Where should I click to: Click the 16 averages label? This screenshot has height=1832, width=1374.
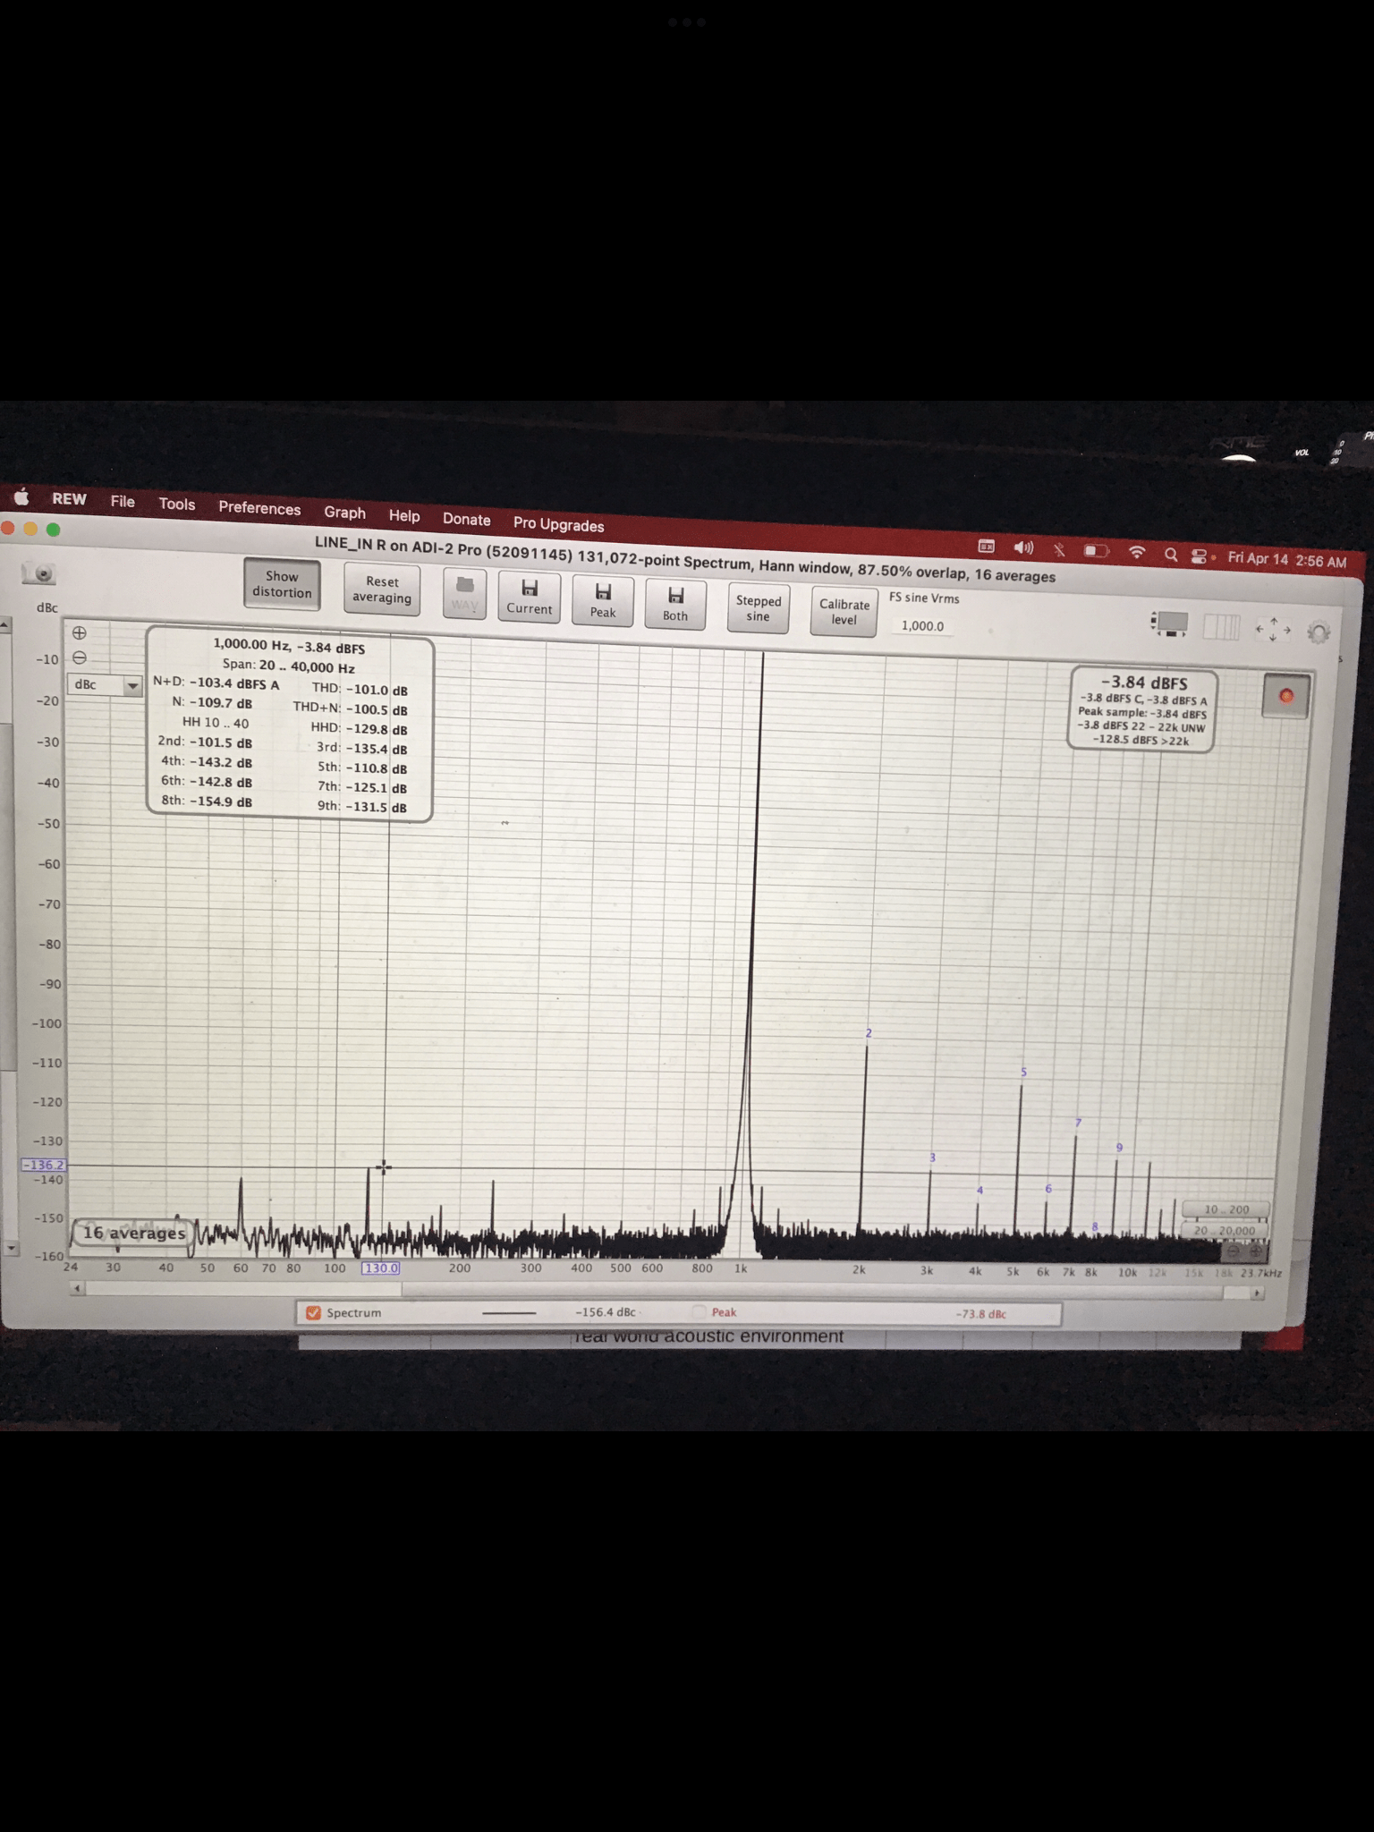click(x=134, y=1233)
